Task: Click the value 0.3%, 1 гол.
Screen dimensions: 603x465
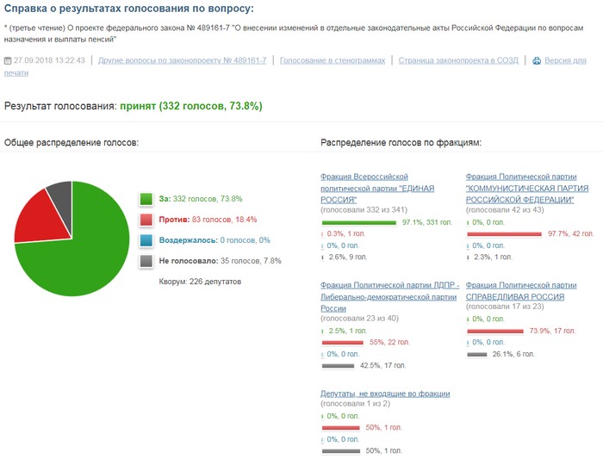Action: pyautogui.click(x=346, y=233)
